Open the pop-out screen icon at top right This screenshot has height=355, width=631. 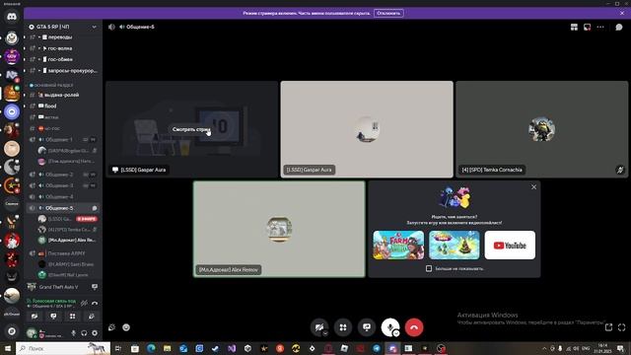click(588, 27)
